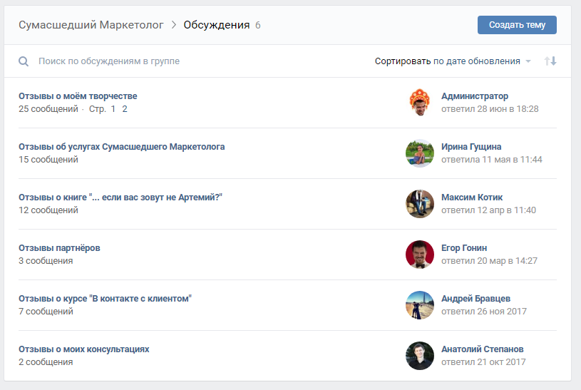Open the topic 'Отзывы о моём творчестве'
The width and height of the screenshot is (581, 390).
[x=78, y=96]
